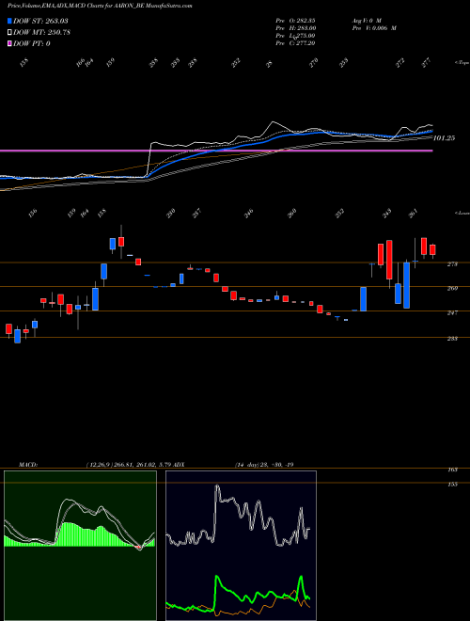Click the 269 price level label
This screenshot has height=621, width=470.
click(452, 288)
